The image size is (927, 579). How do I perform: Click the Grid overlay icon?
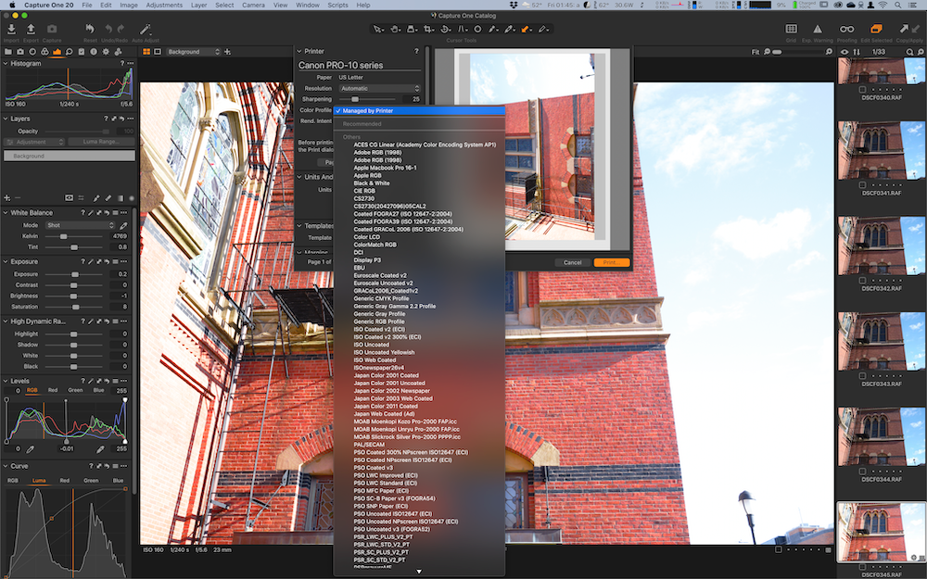tap(791, 31)
